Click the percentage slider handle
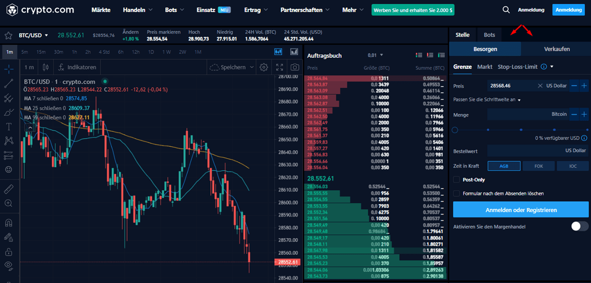591x283 pixels. coord(455,130)
